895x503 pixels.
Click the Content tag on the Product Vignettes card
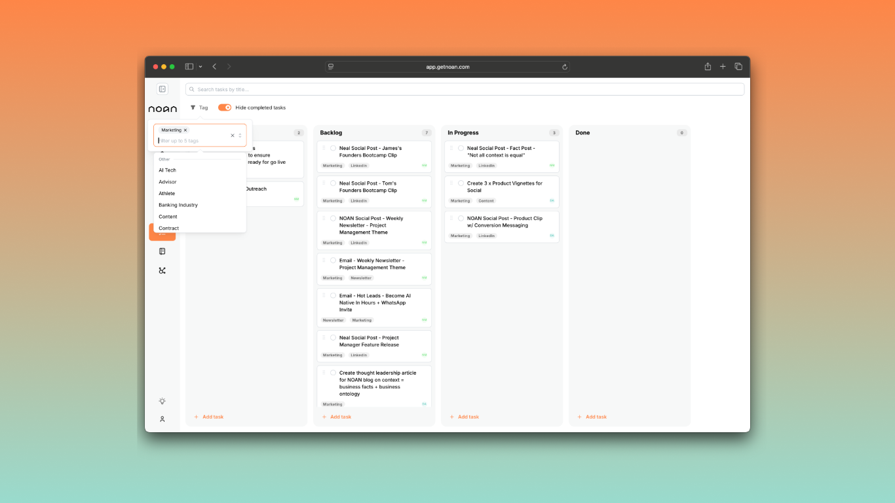(x=486, y=200)
